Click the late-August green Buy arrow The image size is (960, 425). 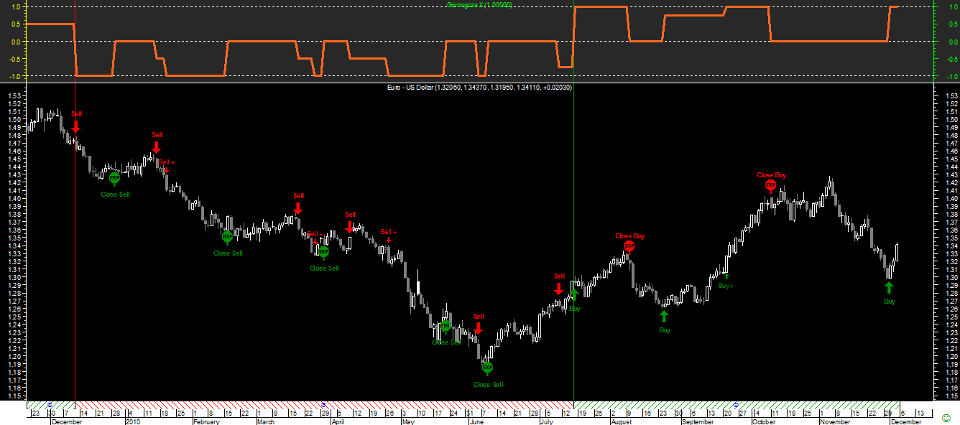[x=664, y=317]
